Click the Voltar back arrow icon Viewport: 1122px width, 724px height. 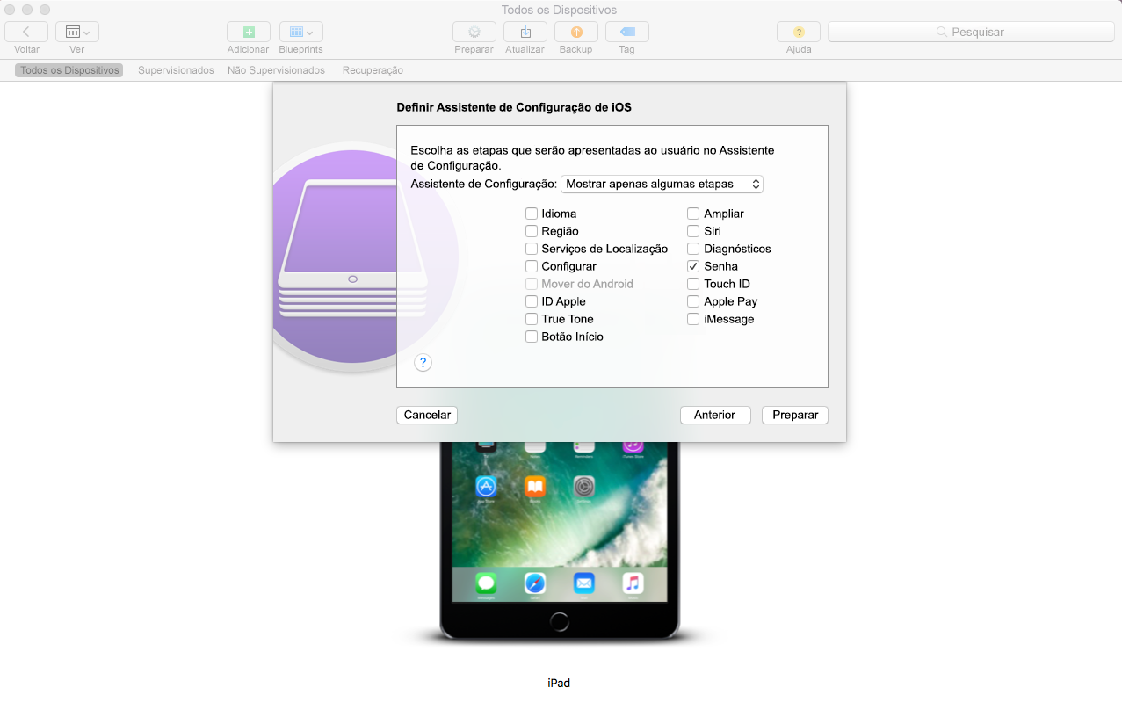pos(26,32)
